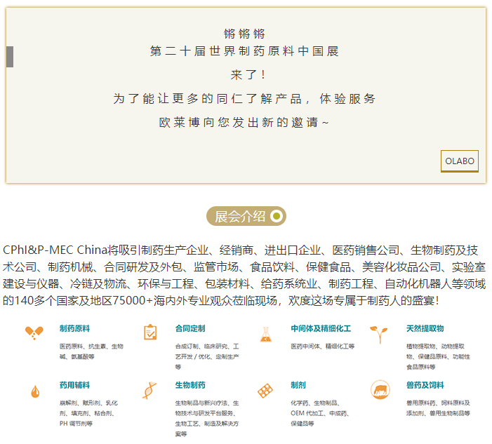This screenshot has height=444, width=492.
Task: Select the water droplet icon for 药用辅料
Action: (34, 391)
